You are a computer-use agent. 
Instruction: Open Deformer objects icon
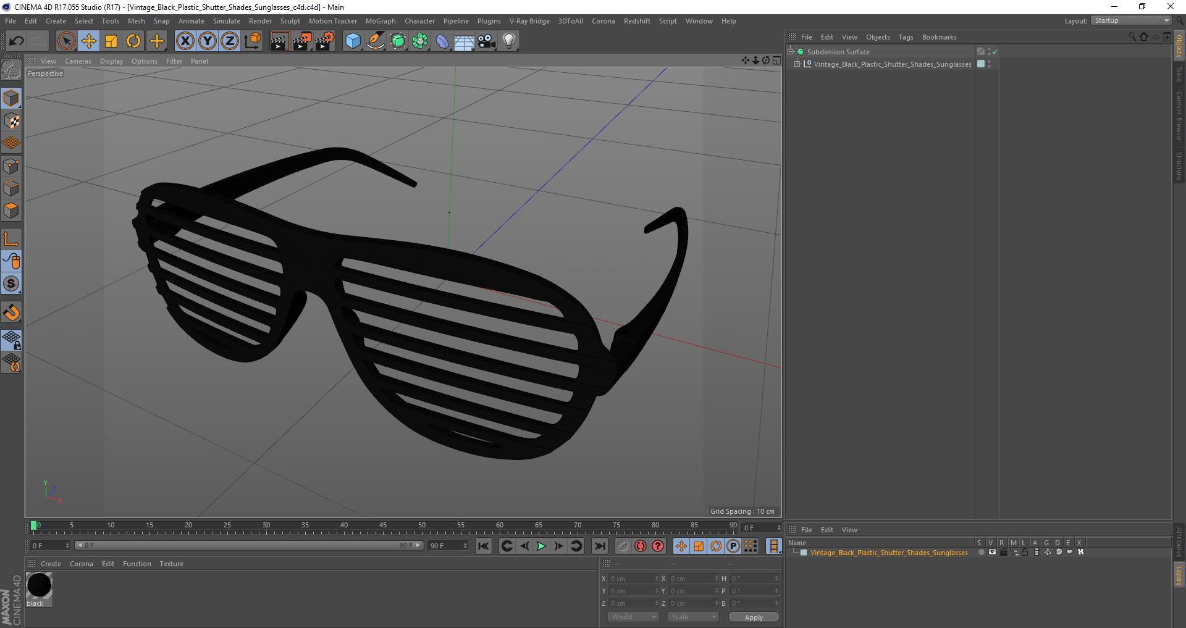(442, 41)
